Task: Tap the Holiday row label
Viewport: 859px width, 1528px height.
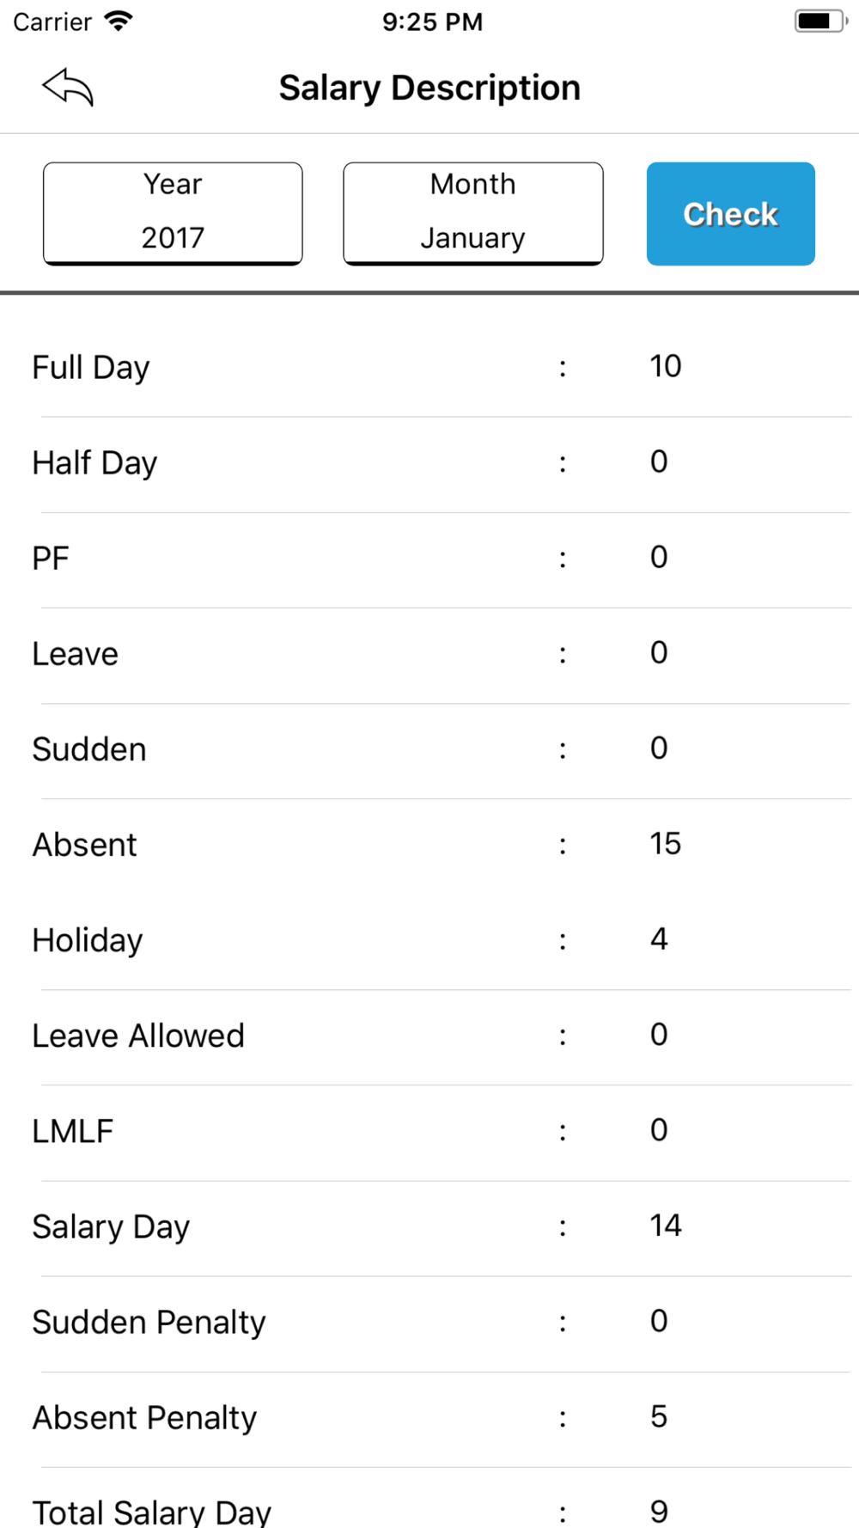Action: [88, 940]
